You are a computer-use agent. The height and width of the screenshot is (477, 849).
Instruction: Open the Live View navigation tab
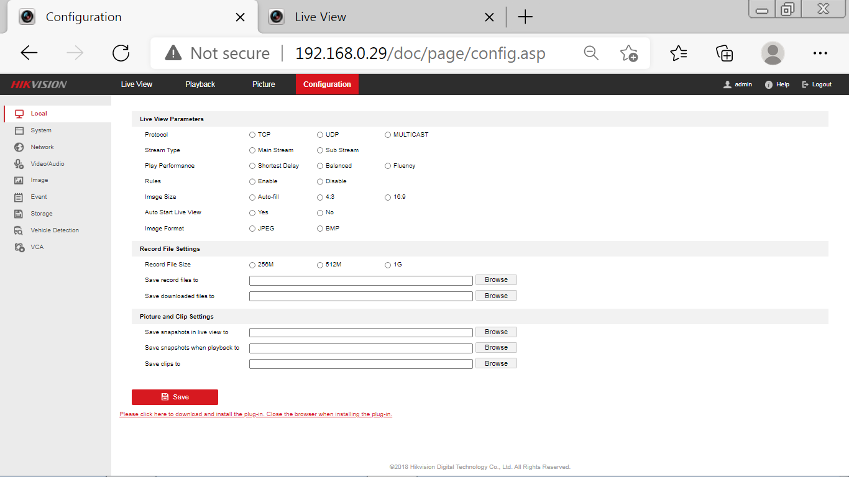(x=137, y=84)
